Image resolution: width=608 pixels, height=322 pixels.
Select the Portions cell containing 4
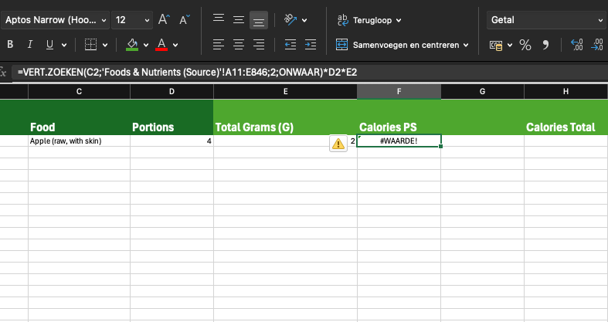point(172,141)
